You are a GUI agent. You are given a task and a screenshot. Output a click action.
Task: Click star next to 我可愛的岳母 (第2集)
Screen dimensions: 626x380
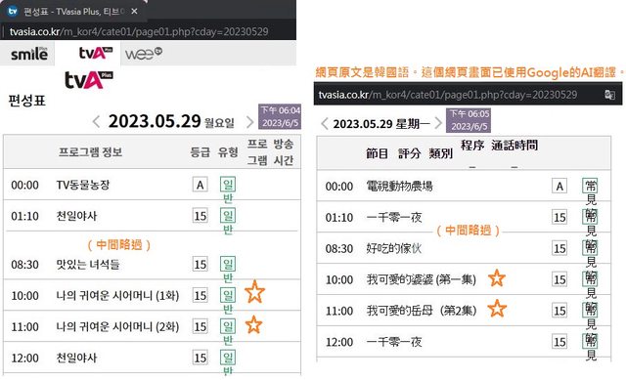click(497, 309)
